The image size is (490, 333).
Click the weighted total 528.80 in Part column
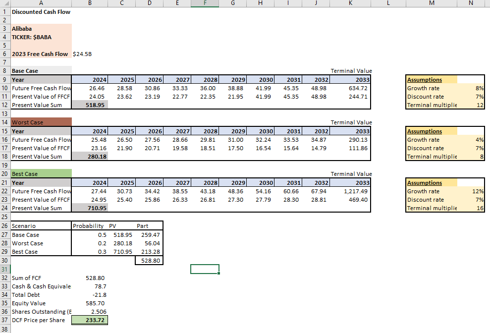tap(149, 261)
